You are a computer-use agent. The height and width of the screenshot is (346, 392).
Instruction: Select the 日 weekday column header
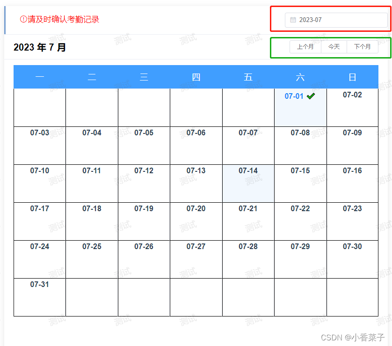coord(352,77)
